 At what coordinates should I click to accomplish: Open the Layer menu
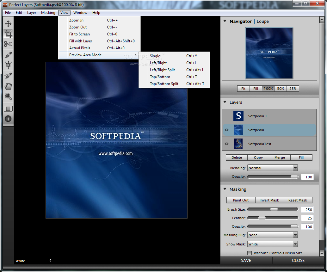point(32,13)
